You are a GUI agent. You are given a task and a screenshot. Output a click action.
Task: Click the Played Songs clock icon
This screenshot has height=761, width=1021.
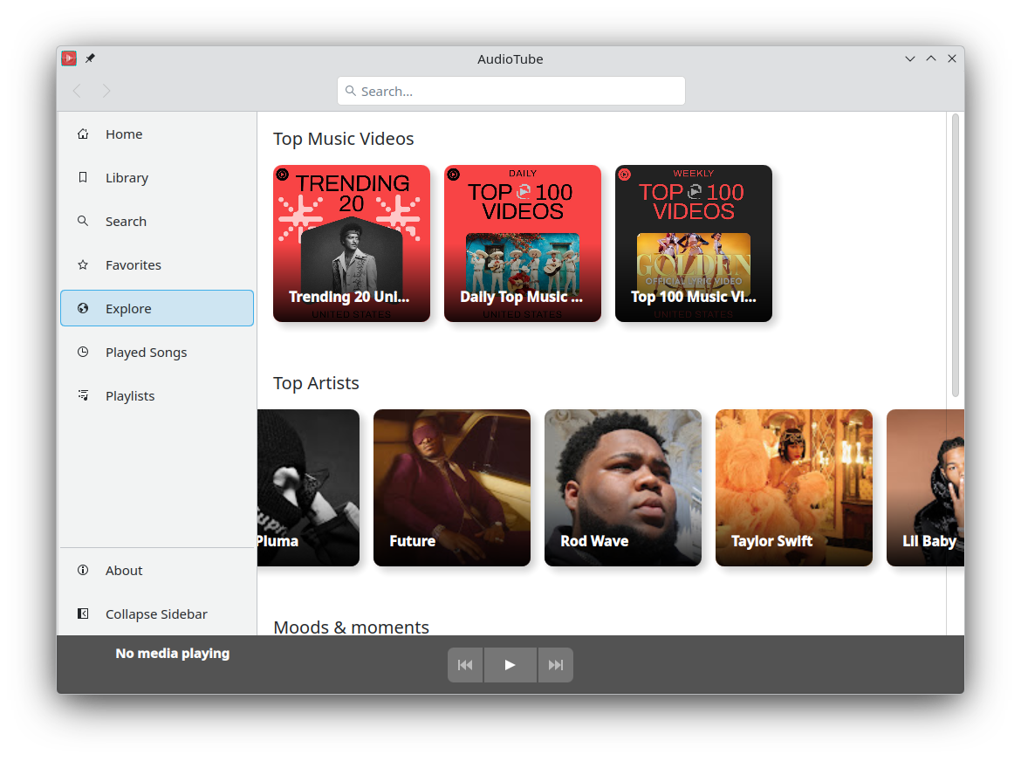pyautogui.click(x=83, y=353)
